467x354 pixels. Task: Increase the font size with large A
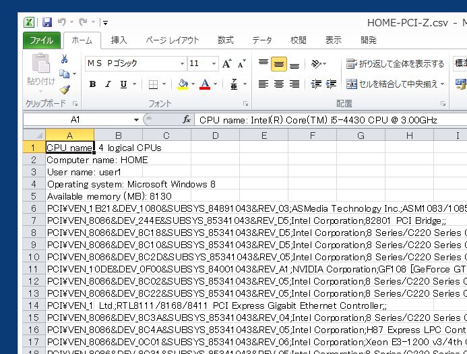tap(226, 63)
